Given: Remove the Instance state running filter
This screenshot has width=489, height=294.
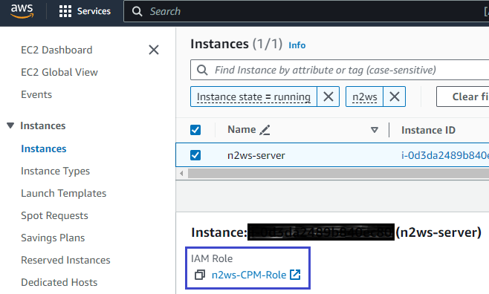Looking at the screenshot, I should (328, 97).
